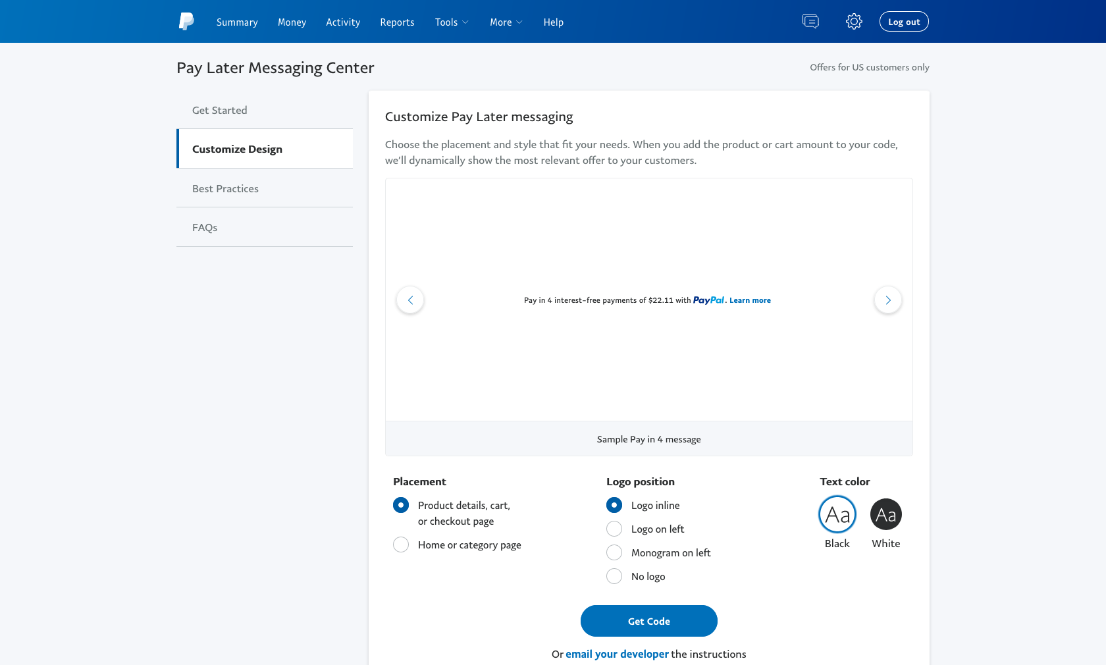Select the No logo option
Image resolution: width=1106 pixels, height=665 pixels.
(x=614, y=576)
